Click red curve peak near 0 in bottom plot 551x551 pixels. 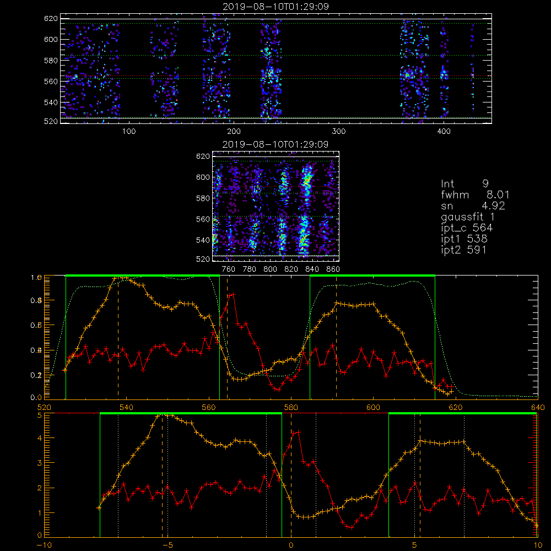299,432
